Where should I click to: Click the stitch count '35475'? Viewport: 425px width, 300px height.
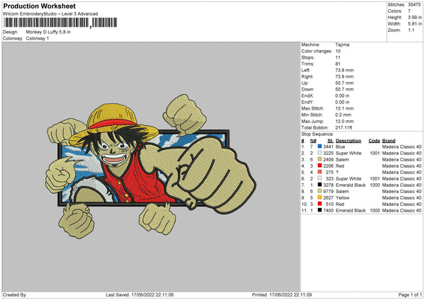click(x=414, y=5)
